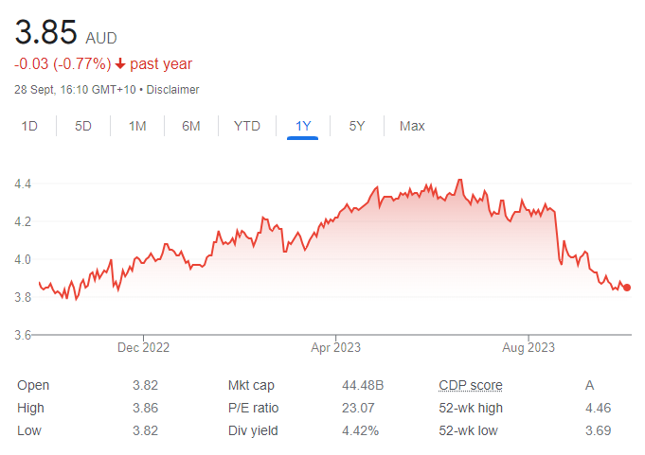The image size is (645, 455).
Task: Show the 5Y price history
Action: (357, 126)
